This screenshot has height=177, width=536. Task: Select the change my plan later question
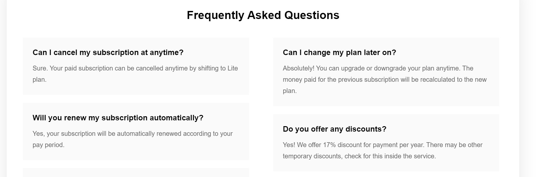coord(339,52)
